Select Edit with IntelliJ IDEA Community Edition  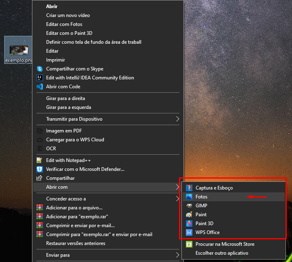click(108, 78)
